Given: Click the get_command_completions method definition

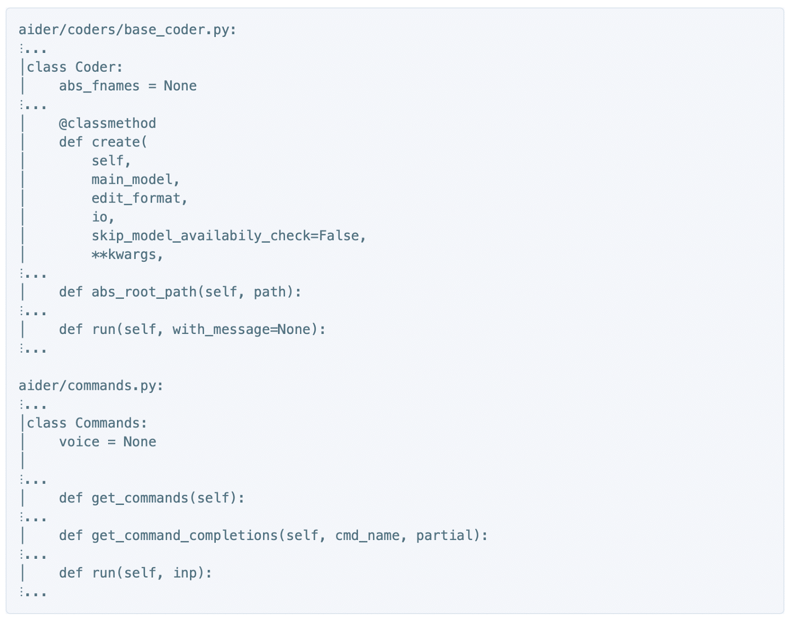Looking at the screenshot, I should pyautogui.click(x=273, y=536).
